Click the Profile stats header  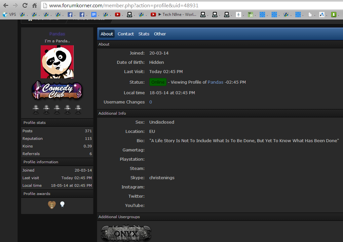[x=57, y=123]
